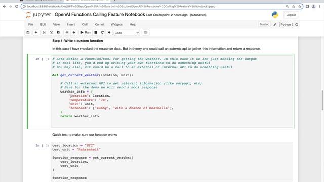Screen dimensions: 324x182
Task: Paste cells below icon
Action: [x=59, y=32]
